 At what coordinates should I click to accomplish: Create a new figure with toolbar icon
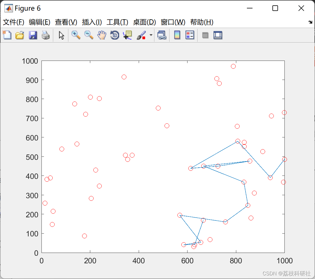click(7, 35)
